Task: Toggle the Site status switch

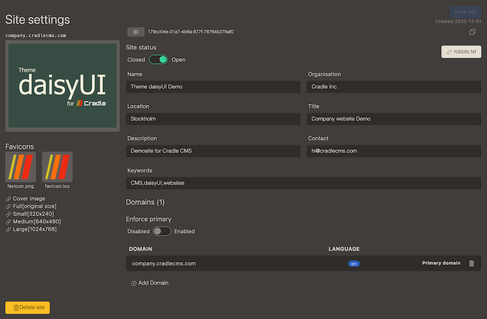Action: click(158, 59)
